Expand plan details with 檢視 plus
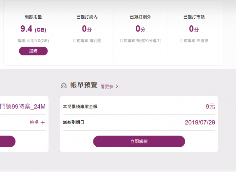Image resolution: width=236 pixels, height=172 pixels. coord(37,122)
